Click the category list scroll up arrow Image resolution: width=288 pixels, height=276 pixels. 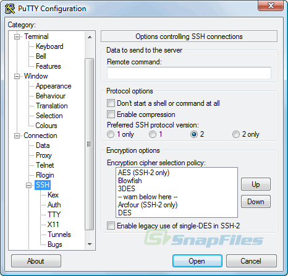[x=90, y=37]
